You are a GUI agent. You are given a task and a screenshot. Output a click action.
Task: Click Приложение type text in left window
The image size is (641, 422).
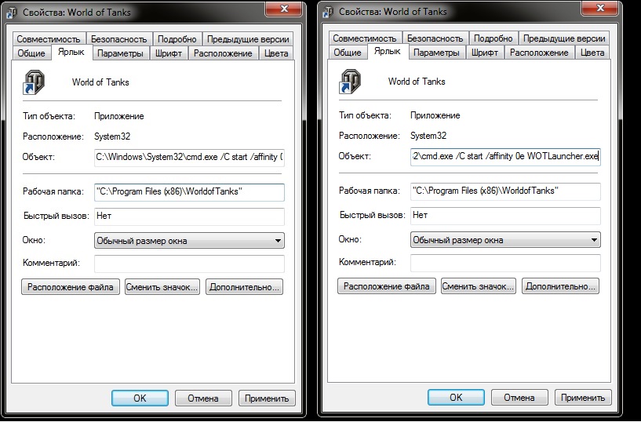coord(119,116)
